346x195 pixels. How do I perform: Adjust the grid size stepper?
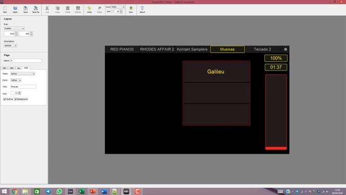click(121, 11)
